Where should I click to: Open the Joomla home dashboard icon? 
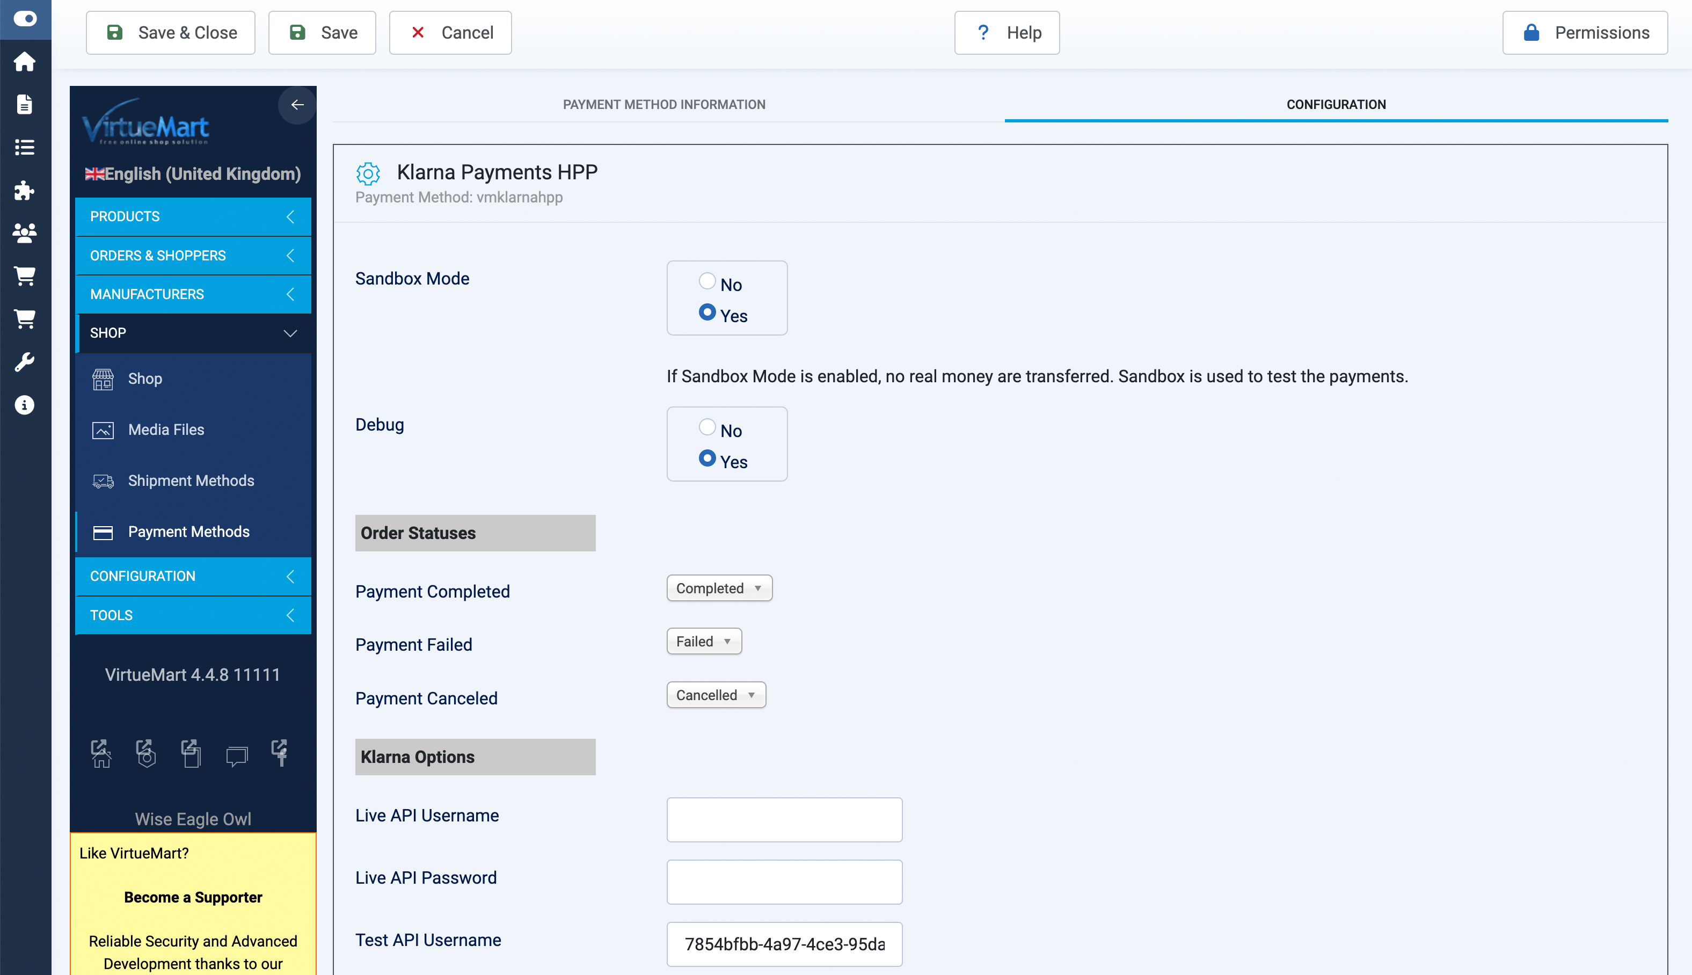tap(25, 62)
